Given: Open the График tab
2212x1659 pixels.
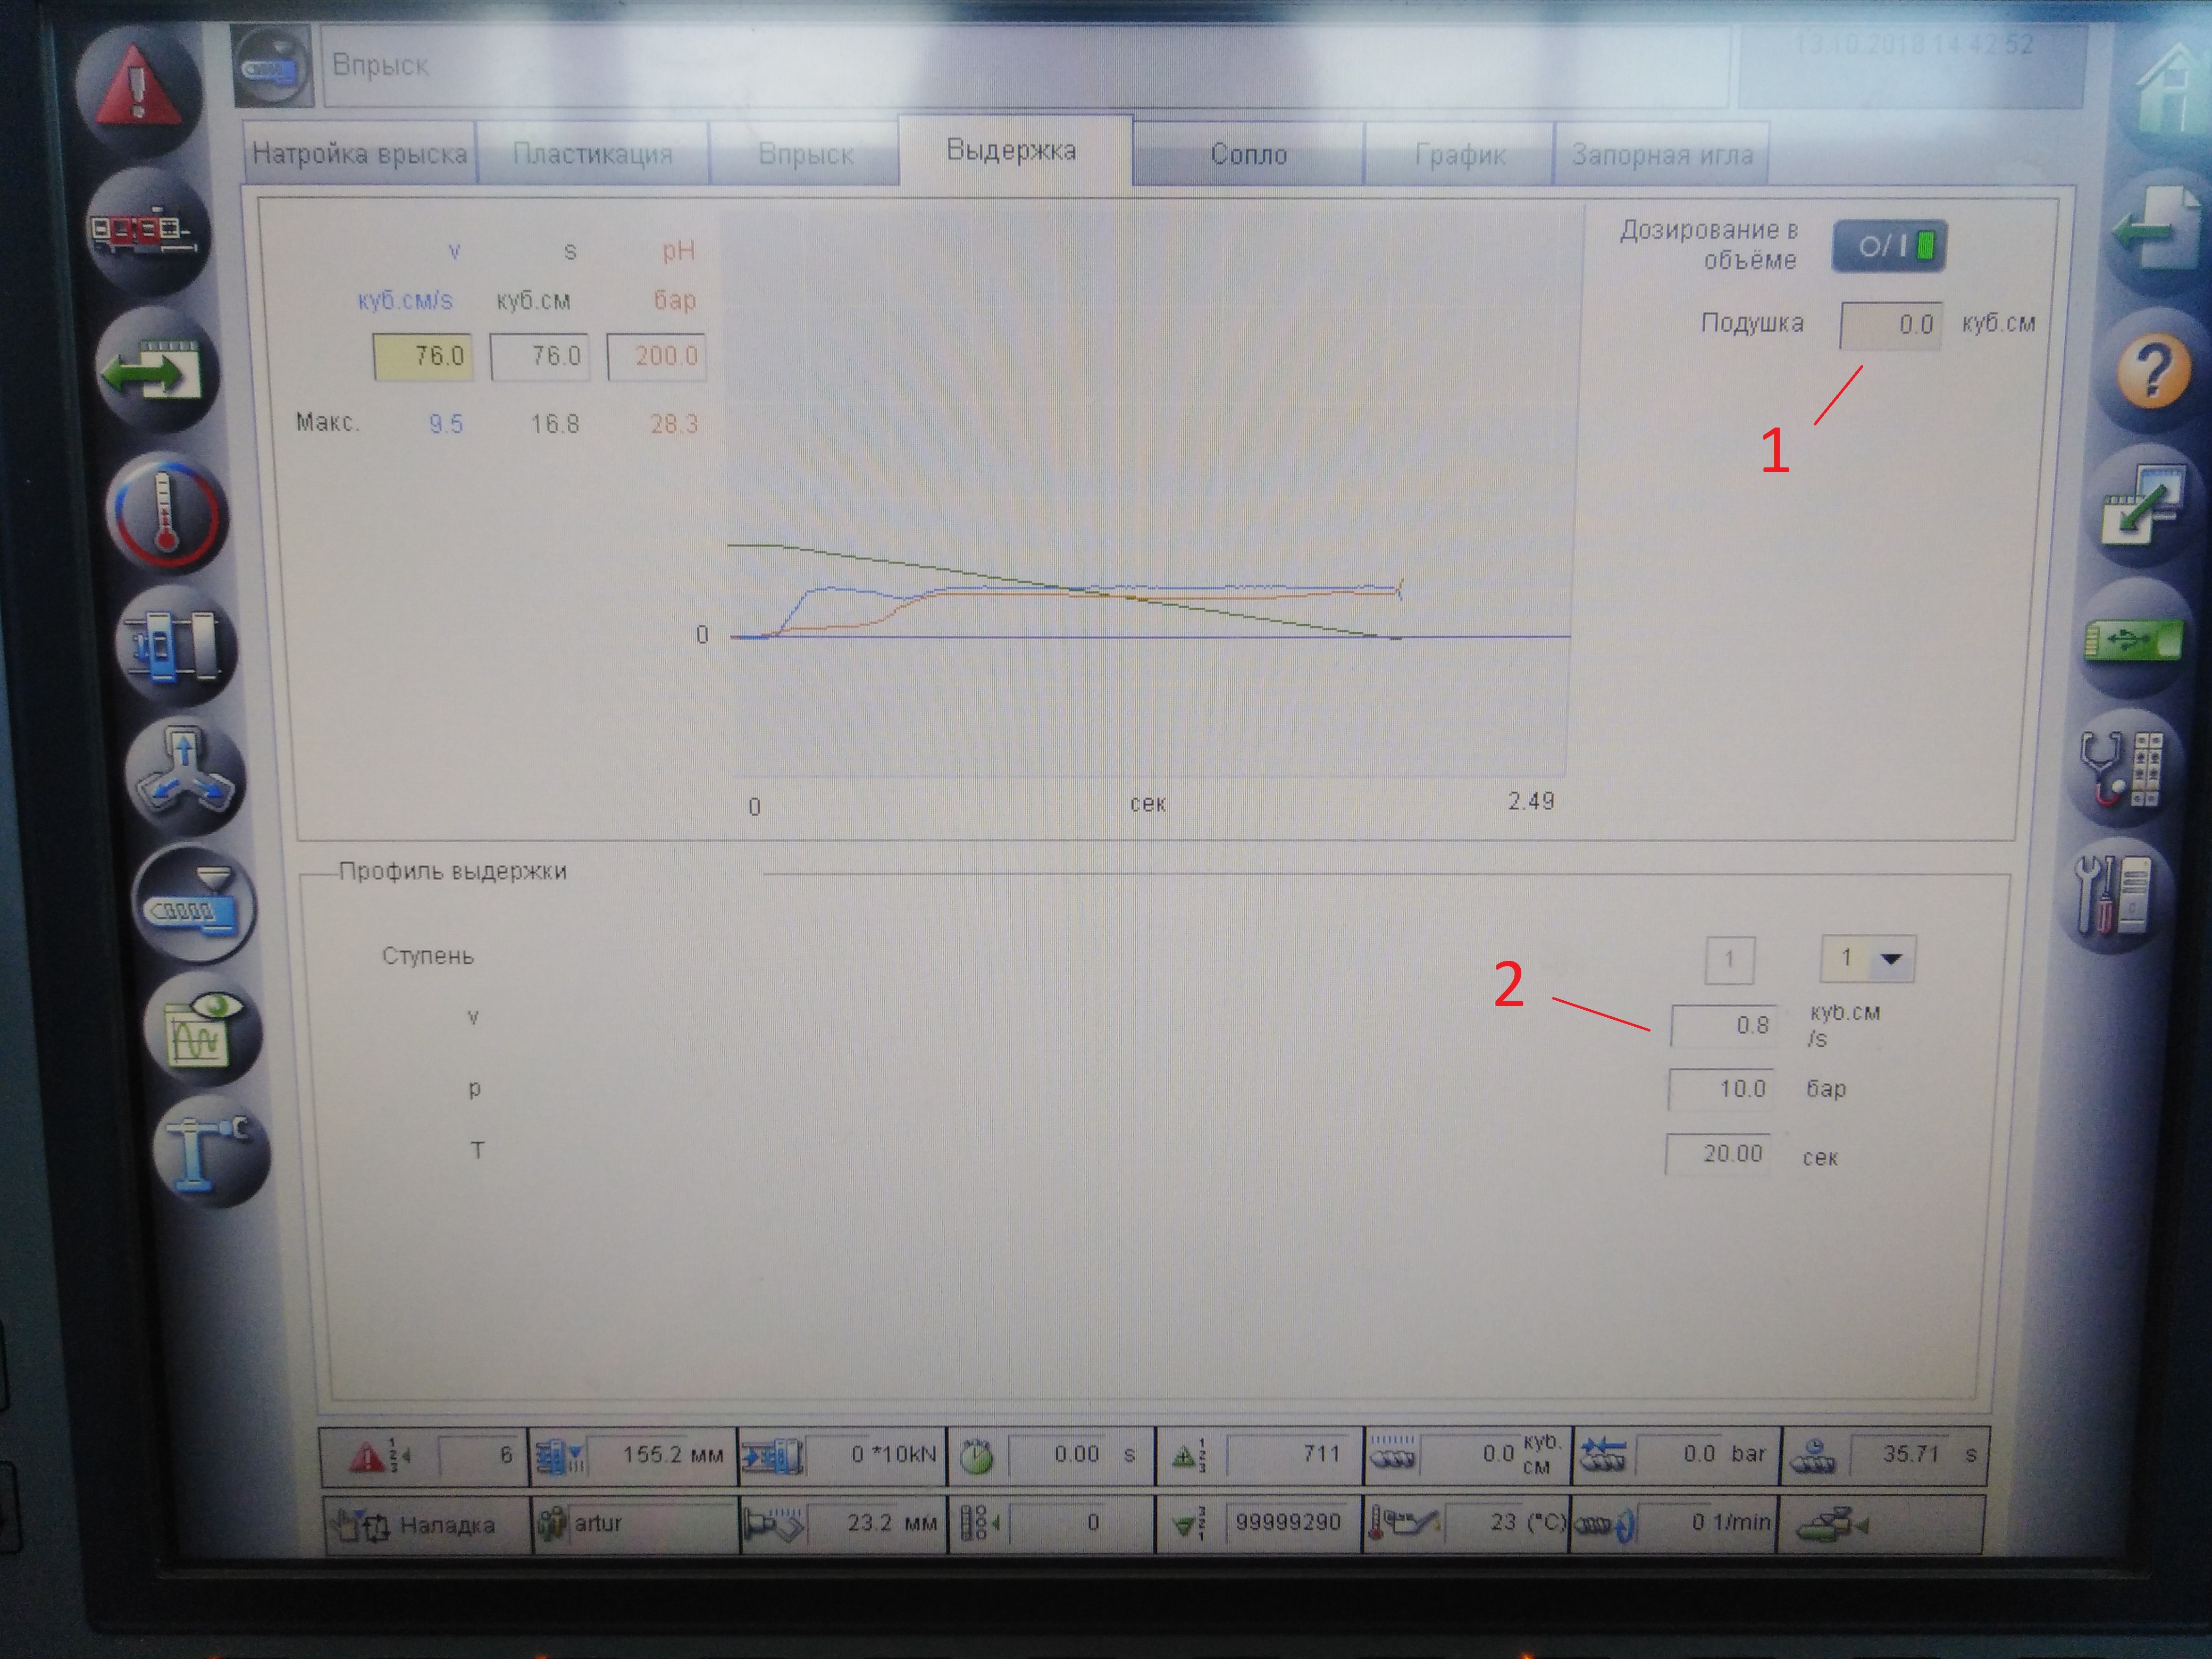Looking at the screenshot, I should pyautogui.click(x=1459, y=155).
